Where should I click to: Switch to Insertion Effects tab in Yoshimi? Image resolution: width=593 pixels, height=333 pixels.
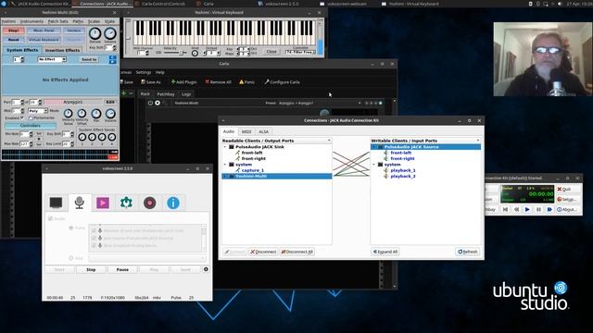coord(62,50)
